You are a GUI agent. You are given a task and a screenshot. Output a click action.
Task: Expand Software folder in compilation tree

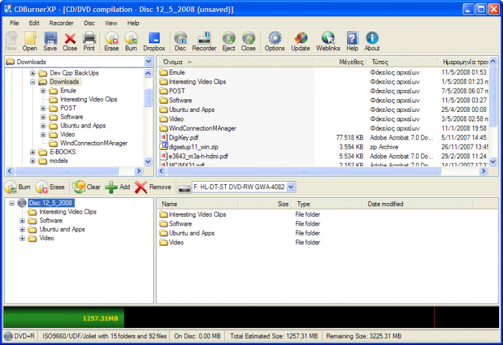coord(22,221)
